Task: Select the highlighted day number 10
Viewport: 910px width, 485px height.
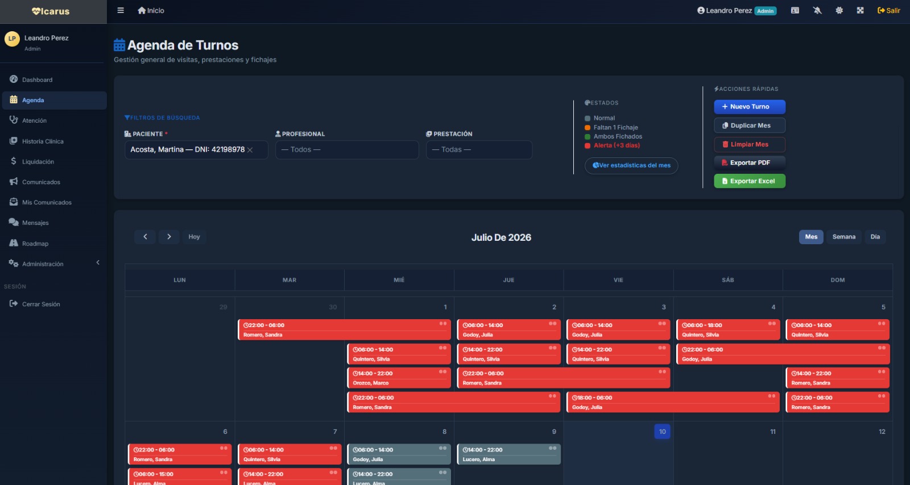Action: click(x=663, y=432)
